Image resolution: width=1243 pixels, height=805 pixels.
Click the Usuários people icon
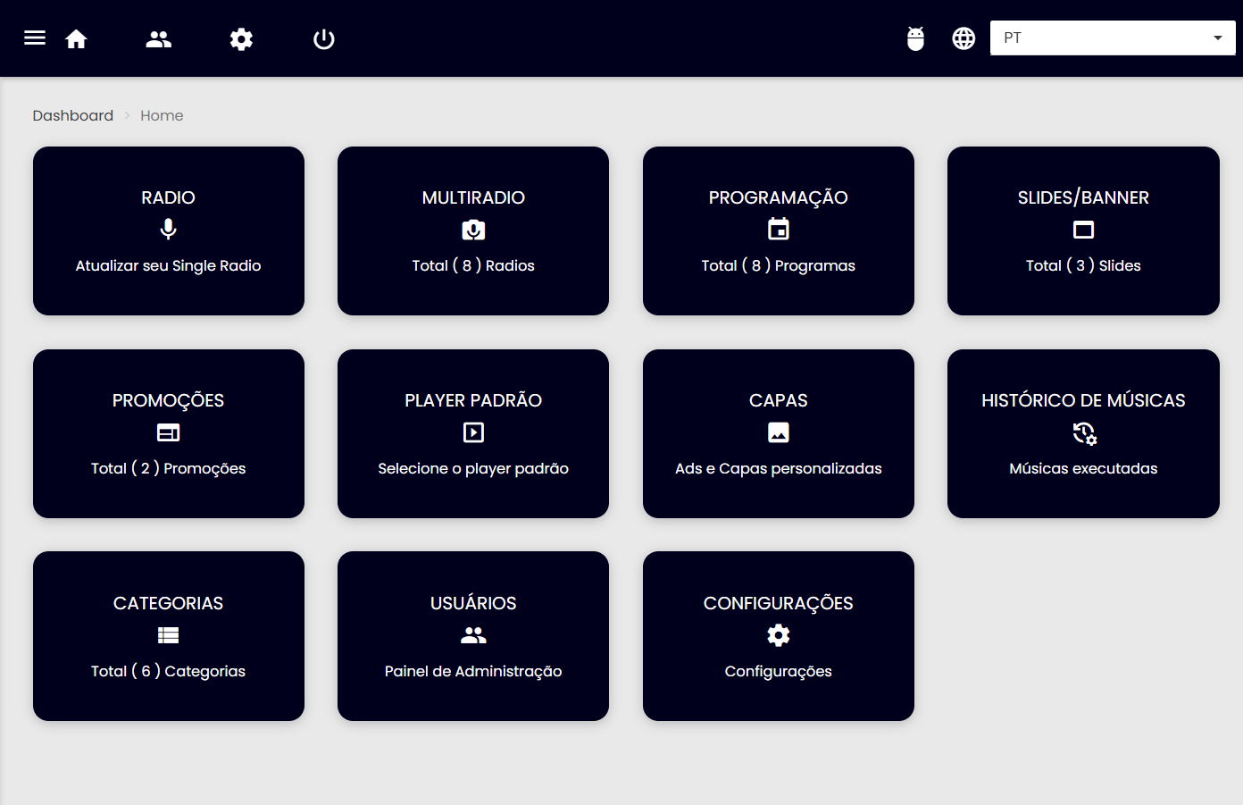tap(473, 635)
